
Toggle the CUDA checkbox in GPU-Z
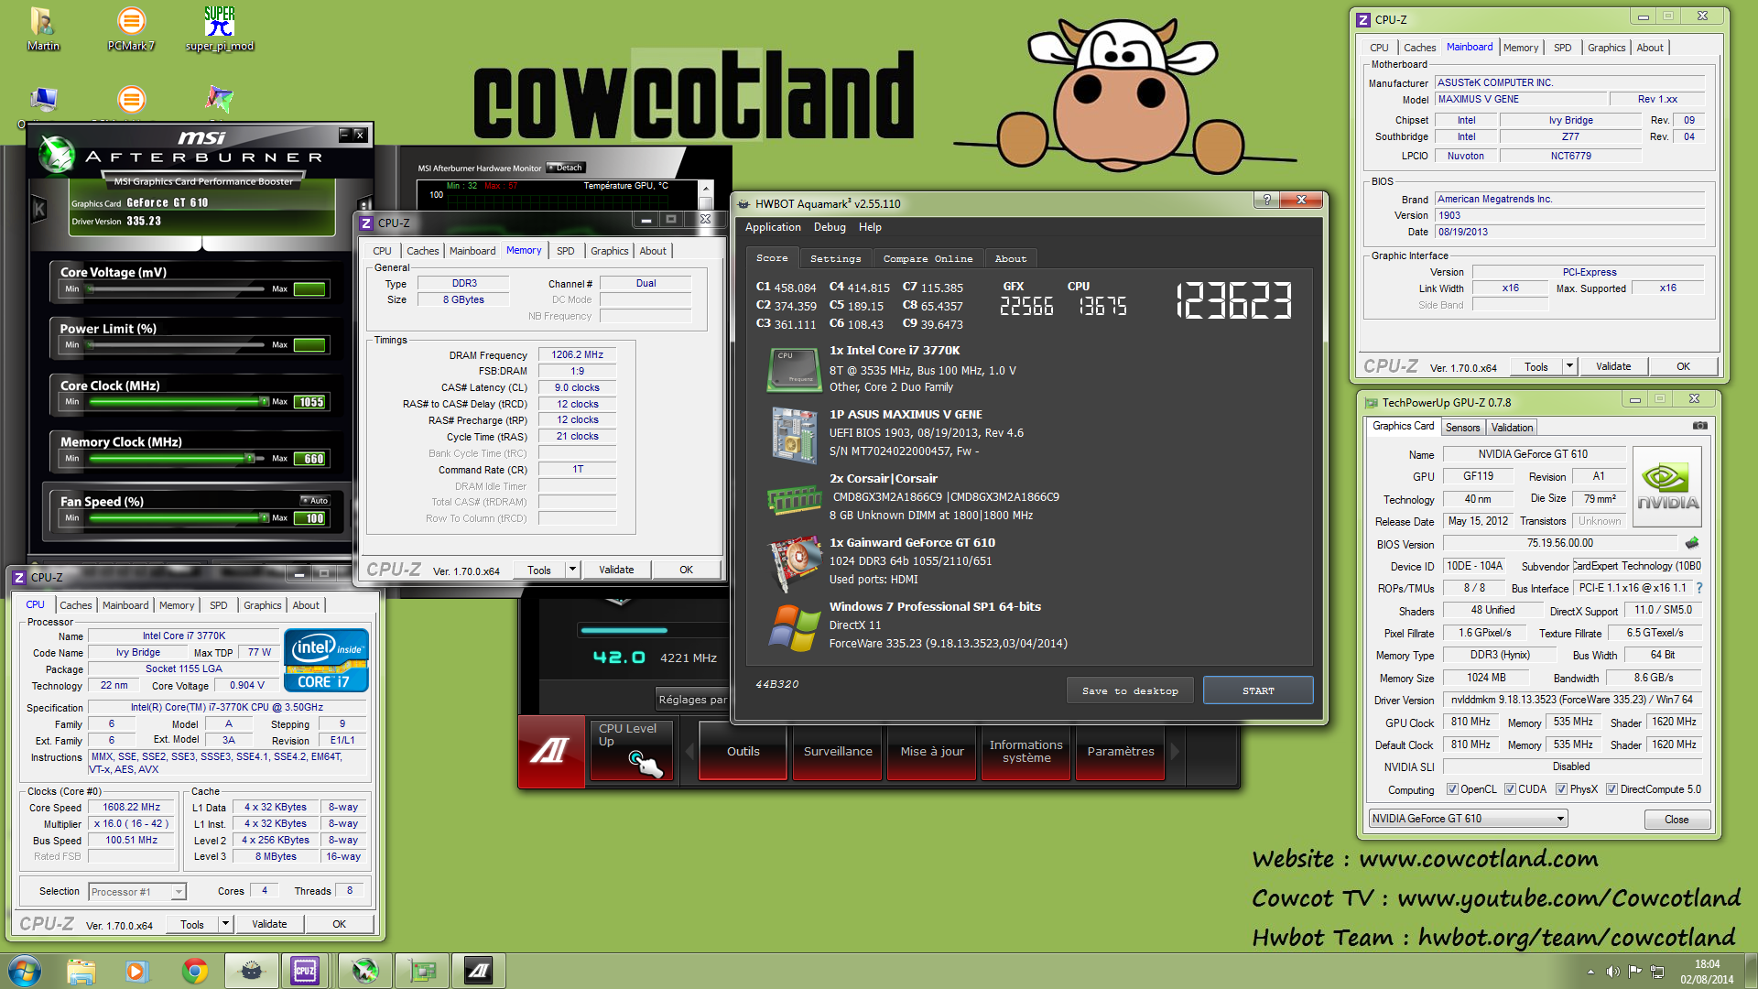pos(1510,789)
